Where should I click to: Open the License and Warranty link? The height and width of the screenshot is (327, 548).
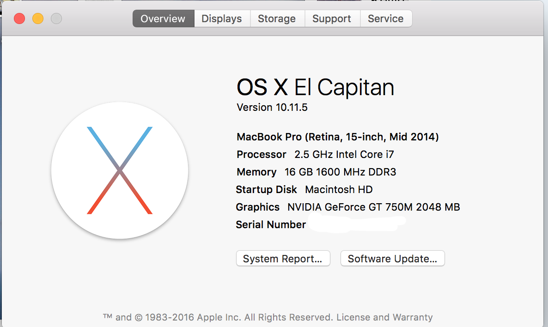click(384, 317)
